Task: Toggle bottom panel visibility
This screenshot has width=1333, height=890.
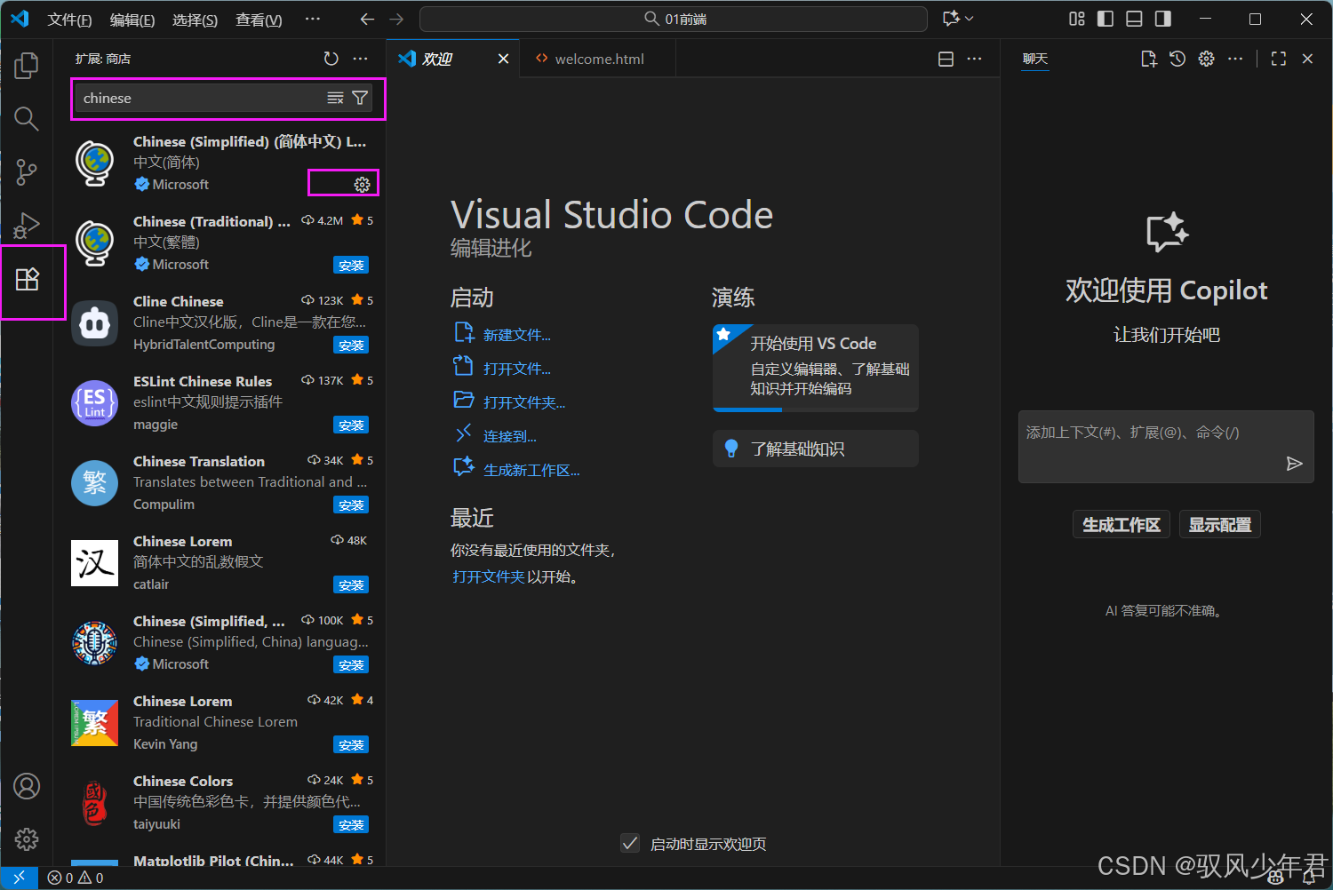Action: (1134, 19)
